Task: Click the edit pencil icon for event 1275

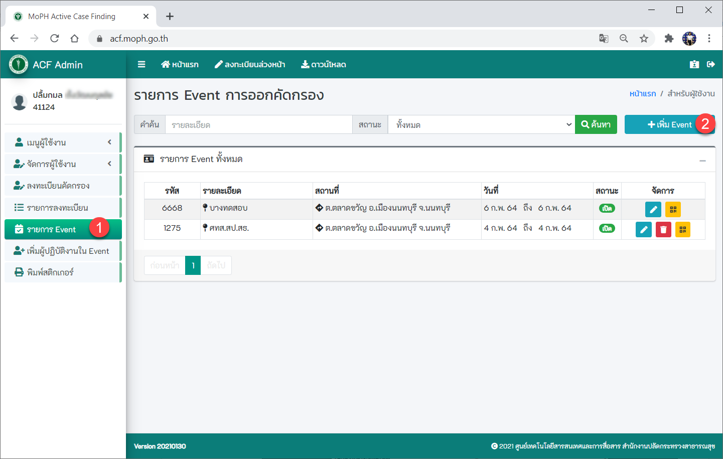Action: 643,230
